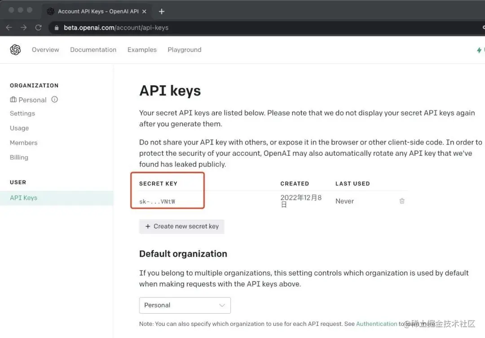Go back with the browser back arrow
The image size is (485, 338).
pyautogui.click(x=9, y=27)
